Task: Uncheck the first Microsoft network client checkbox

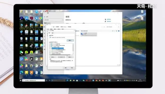Action: [50, 44]
